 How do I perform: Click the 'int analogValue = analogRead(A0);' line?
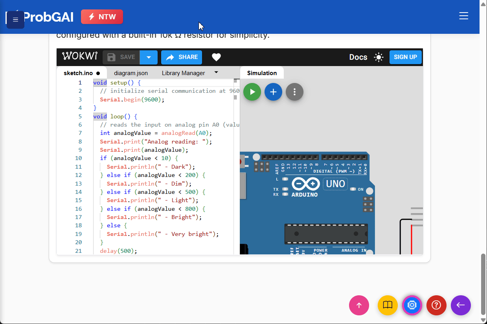click(x=156, y=133)
